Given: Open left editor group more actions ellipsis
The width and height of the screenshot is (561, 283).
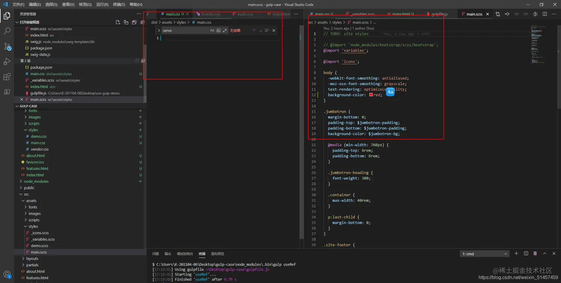Looking at the screenshot, I should point(296,14).
